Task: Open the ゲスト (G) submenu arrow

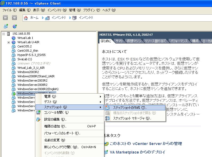Action: point(101,102)
